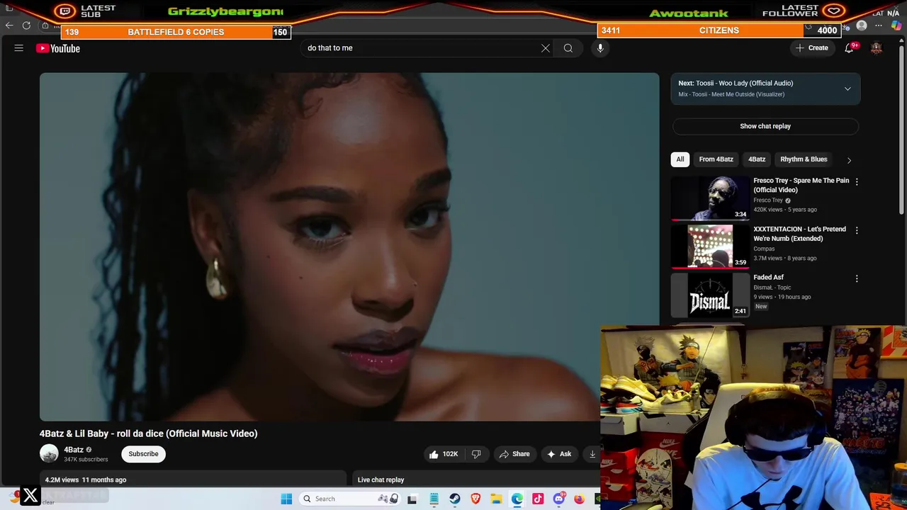Screen dimensions: 907x510
Task: Subscribe to the 4Batz channel
Action: 143,454
